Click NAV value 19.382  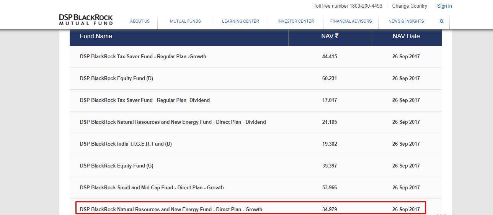click(330, 144)
